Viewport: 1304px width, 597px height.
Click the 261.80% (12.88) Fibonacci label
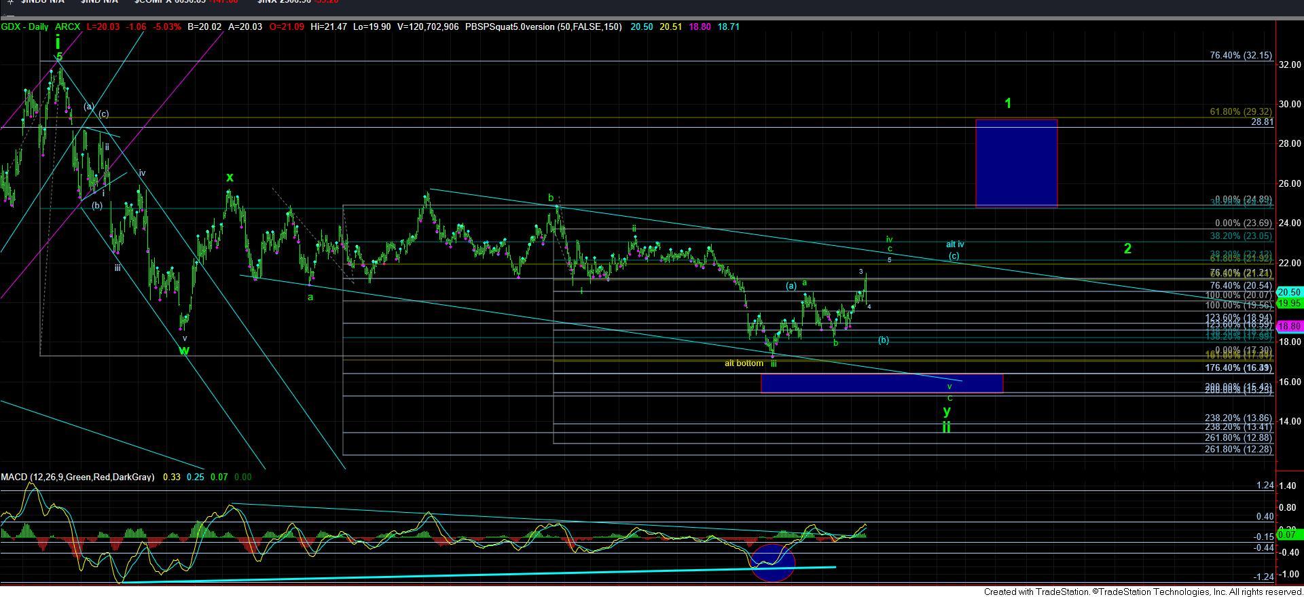pos(1238,438)
